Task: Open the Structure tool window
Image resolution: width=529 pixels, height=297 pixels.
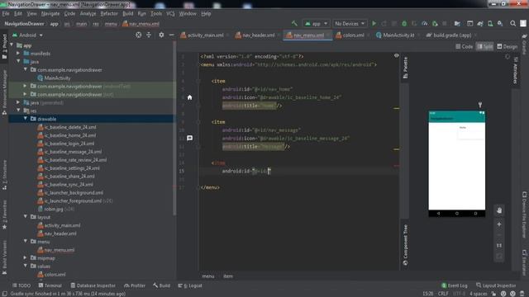Action: pyautogui.click(x=4, y=175)
